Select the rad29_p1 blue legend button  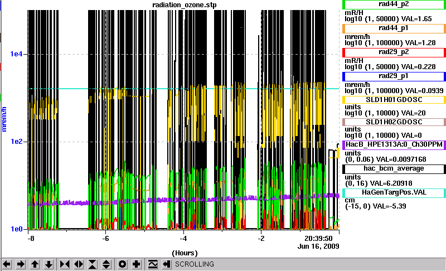tap(394, 76)
